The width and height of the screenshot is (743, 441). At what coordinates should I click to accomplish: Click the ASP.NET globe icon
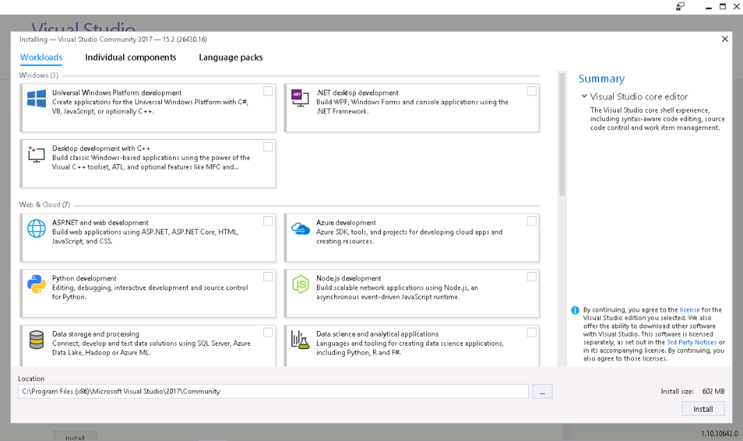[36, 228]
